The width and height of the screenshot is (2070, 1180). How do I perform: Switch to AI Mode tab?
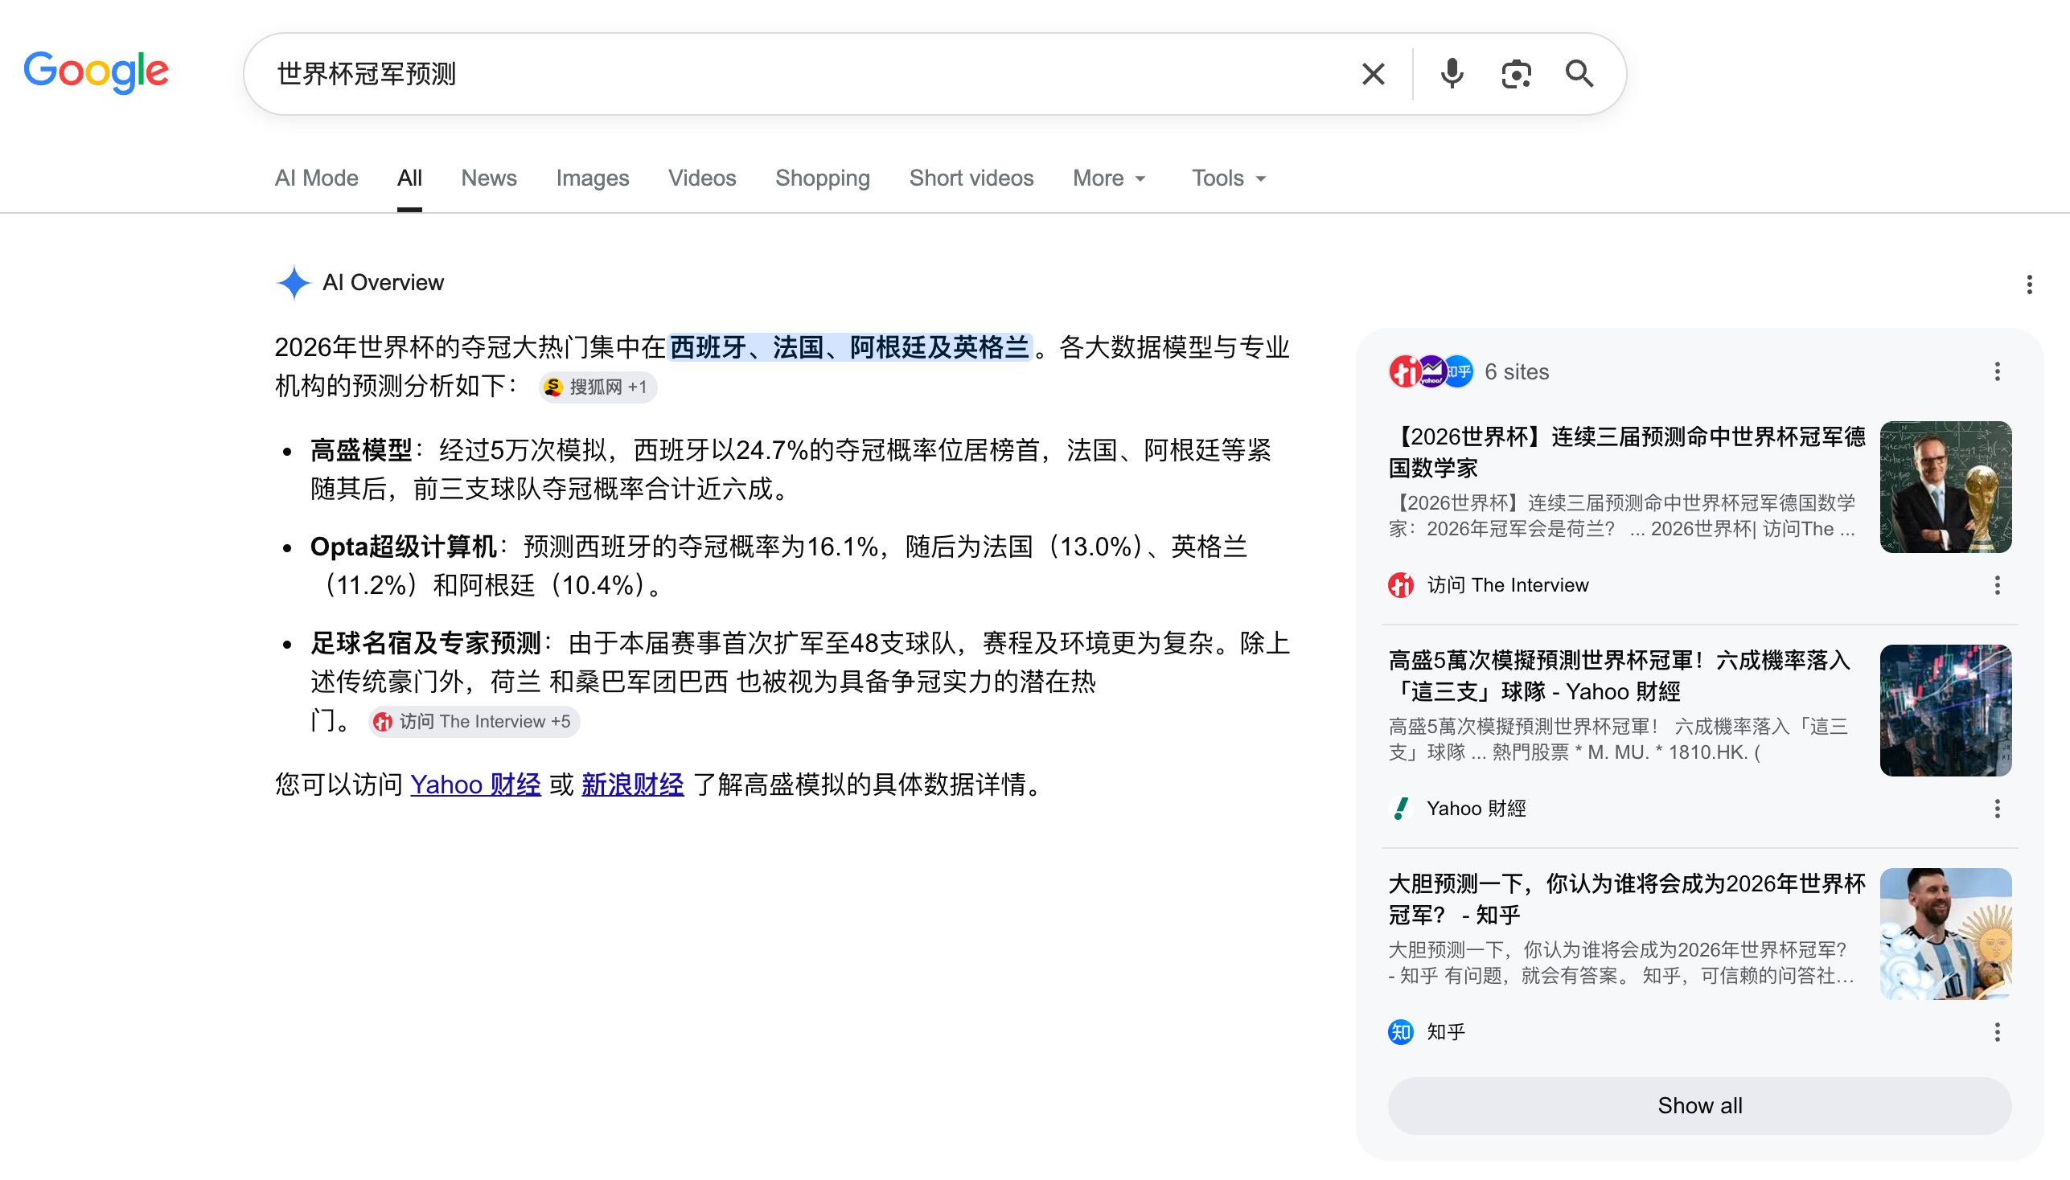tap(316, 178)
